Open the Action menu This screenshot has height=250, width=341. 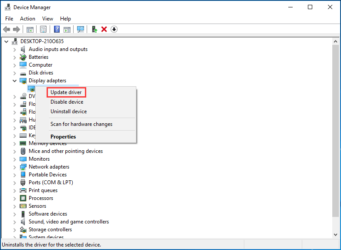(27, 19)
